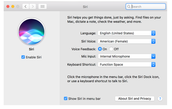This screenshot has height=109, width=172.
Task: Click the Siri window title text
Action: click(x=85, y=7)
